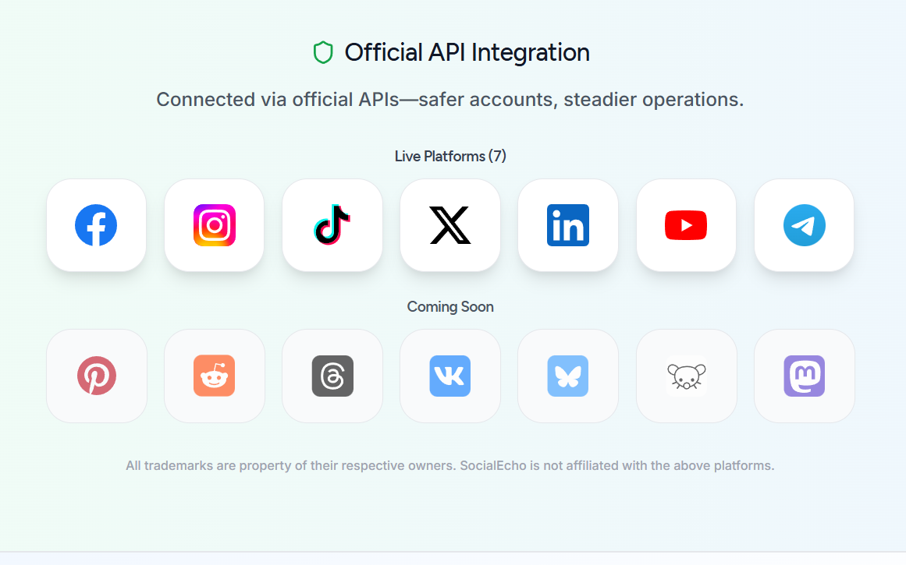
Task: Select the Lemmy mouse icon tile
Action: tap(687, 376)
